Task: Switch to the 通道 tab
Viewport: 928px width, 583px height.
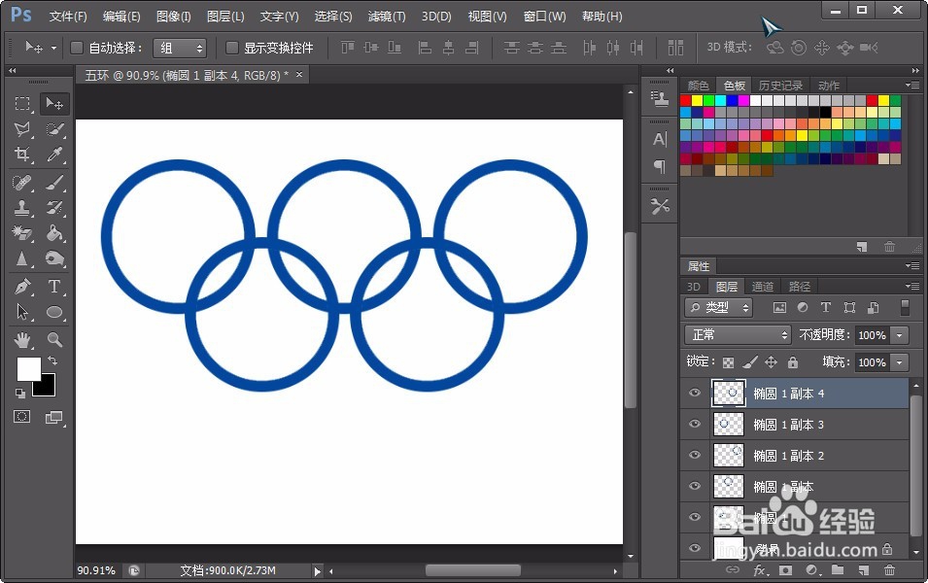Action: coord(762,287)
